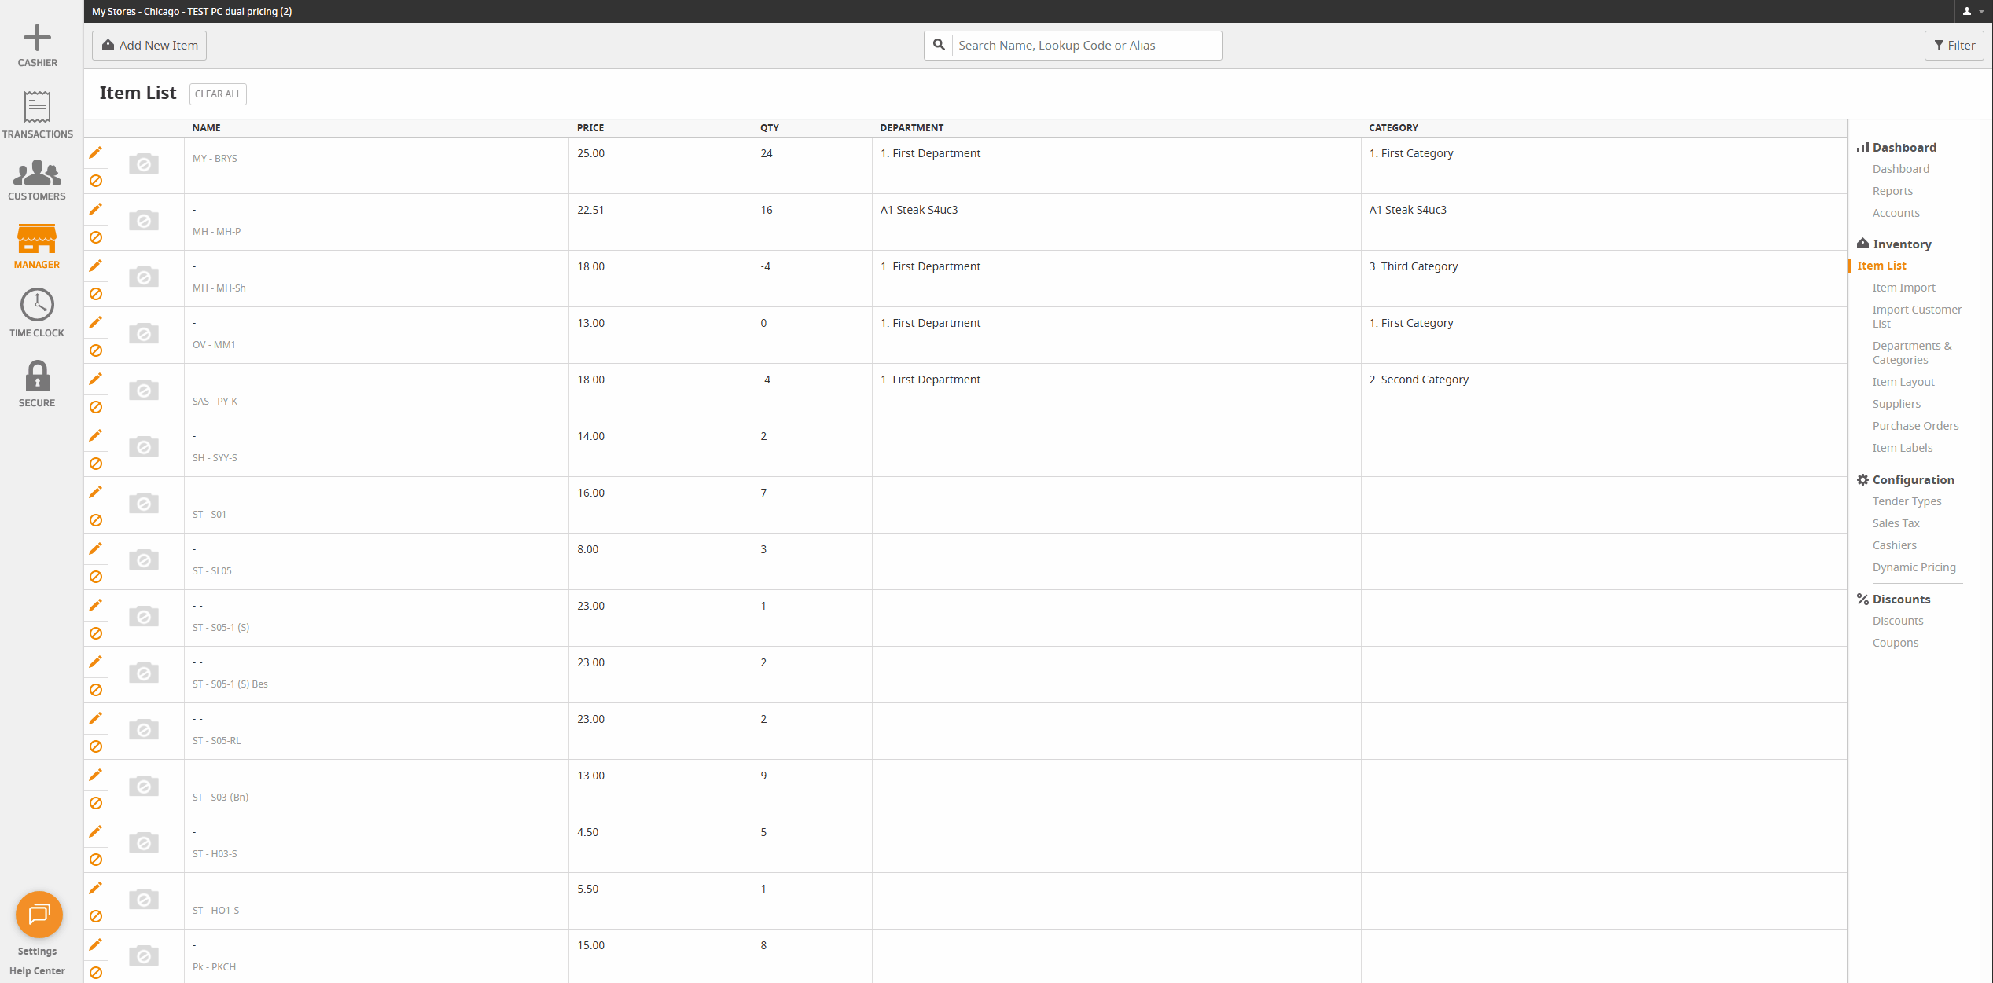Open the Transactions receipt icon
The height and width of the screenshot is (983, 1993).
(x=37, y=108)
